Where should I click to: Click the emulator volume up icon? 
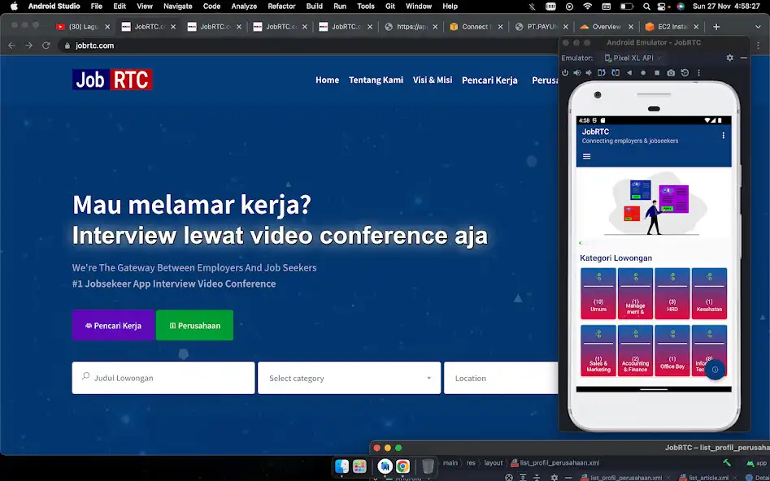(x=577, y=72)
